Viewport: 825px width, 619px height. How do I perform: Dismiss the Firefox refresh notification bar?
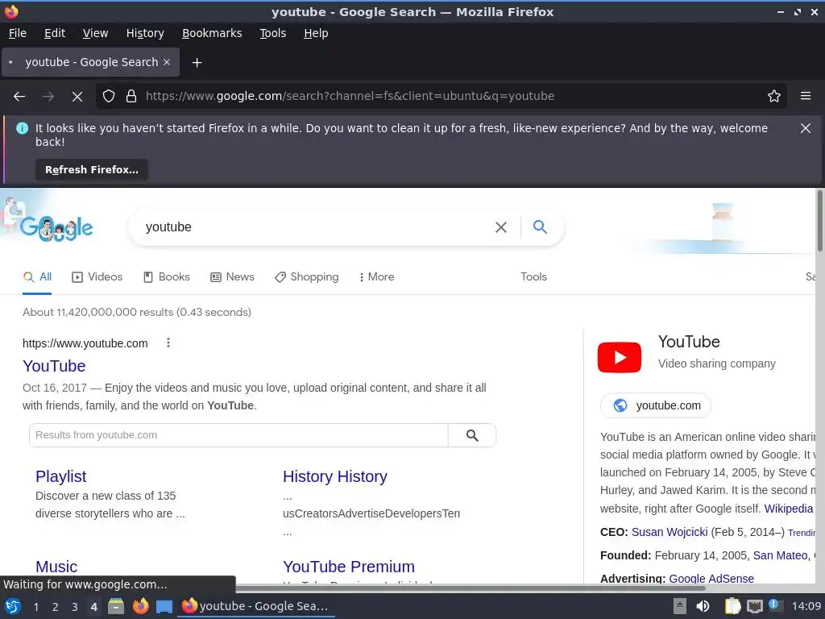[x=805, y=128]
